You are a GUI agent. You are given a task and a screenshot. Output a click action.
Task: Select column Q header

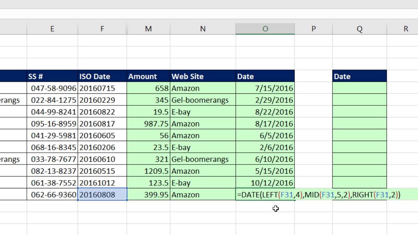point(360,29)
